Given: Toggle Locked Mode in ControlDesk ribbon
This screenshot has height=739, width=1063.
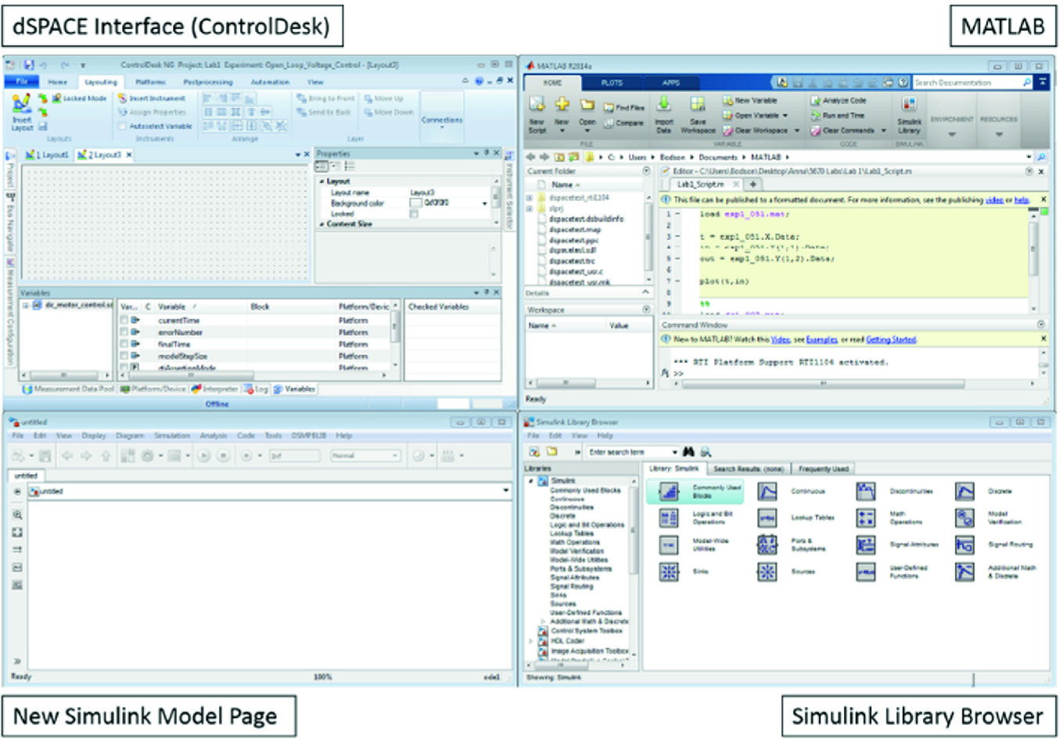Looking at the screenshot, I should coord(79,99).
